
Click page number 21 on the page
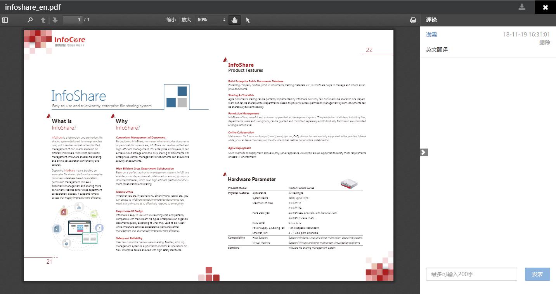(49, 261)
